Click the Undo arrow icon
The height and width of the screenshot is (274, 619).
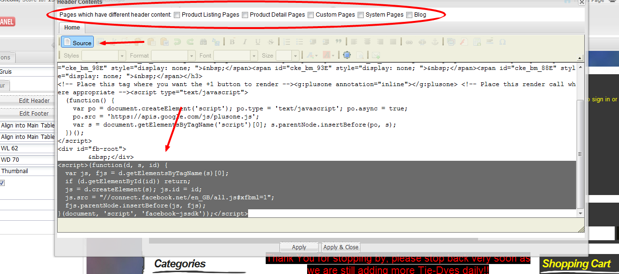(x=177, y=42)
